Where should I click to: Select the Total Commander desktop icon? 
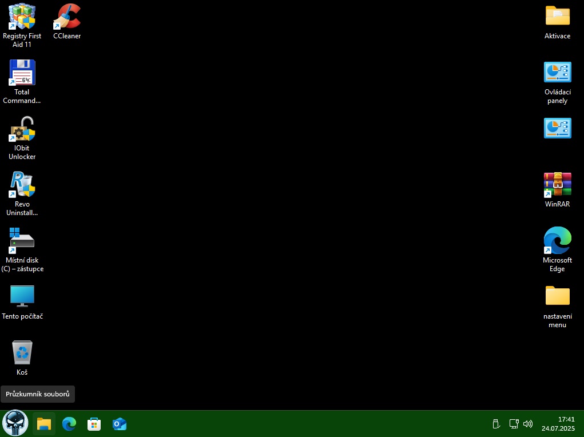click(22, 73)
